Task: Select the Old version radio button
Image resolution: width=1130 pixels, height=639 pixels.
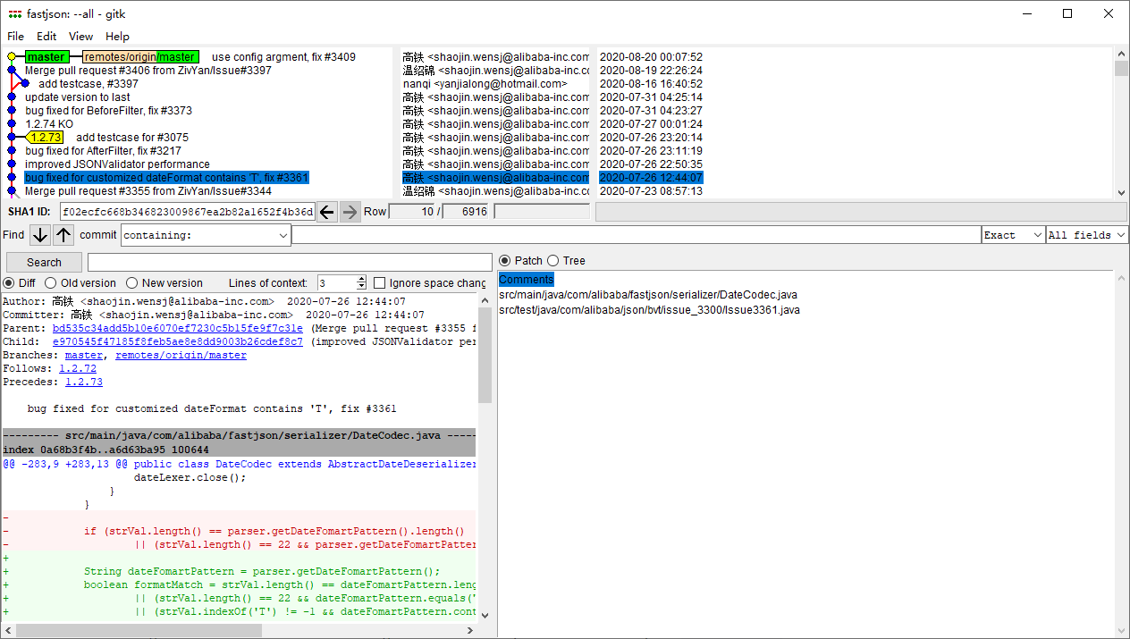Action: (51, 283)
